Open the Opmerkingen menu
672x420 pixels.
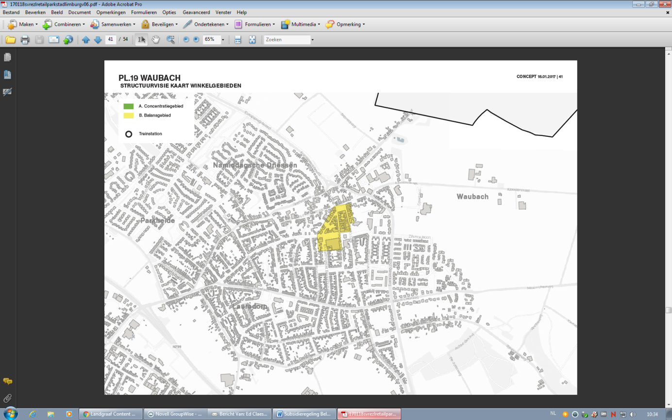tap(111, 12)
